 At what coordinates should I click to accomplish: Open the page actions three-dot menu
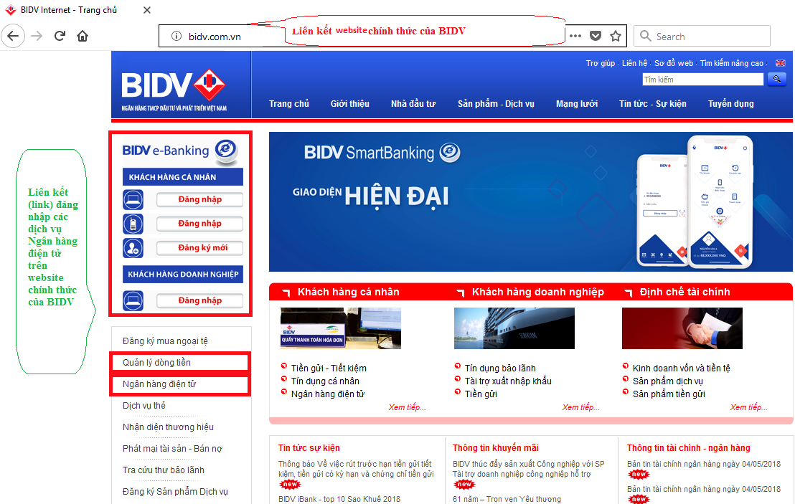pos(575,36)
